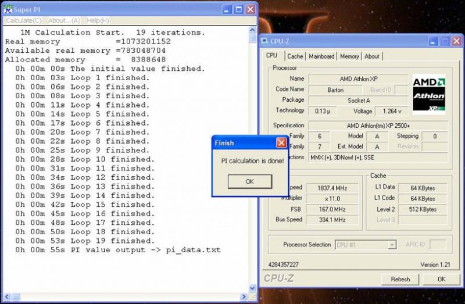Close the CPU-Z window

tap(456, 41)
